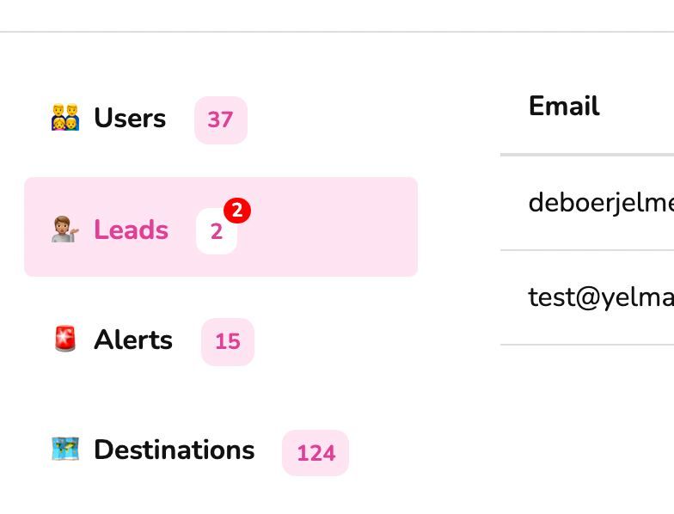Click the red notification badge on Leads

tap(237, 210)
